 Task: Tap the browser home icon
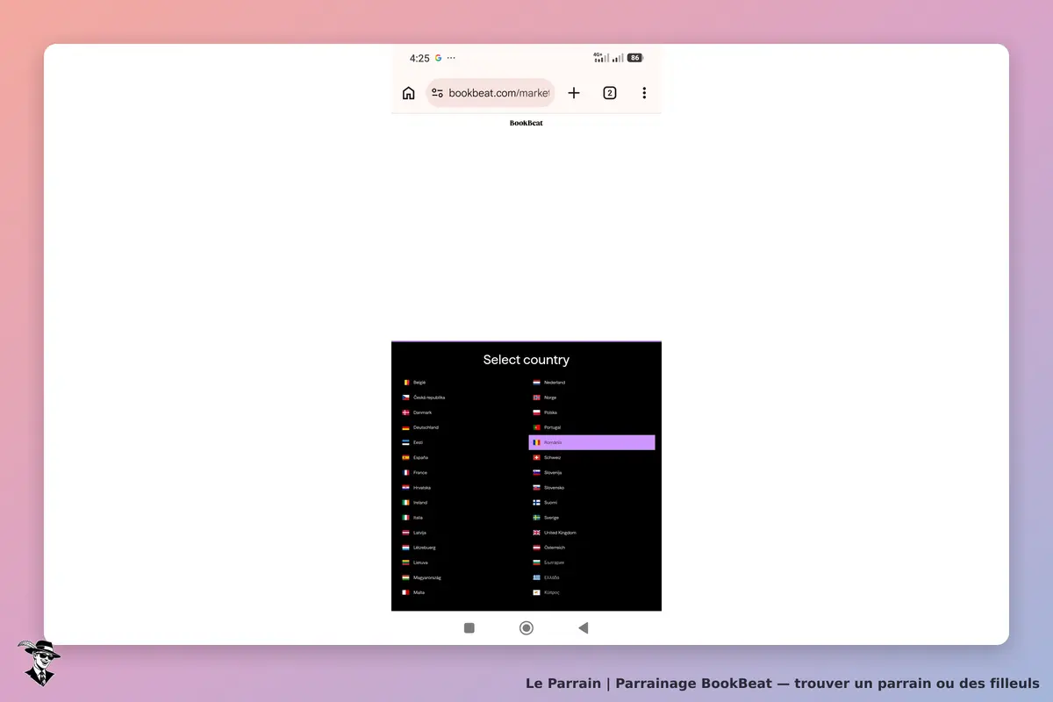pos(408,93)
